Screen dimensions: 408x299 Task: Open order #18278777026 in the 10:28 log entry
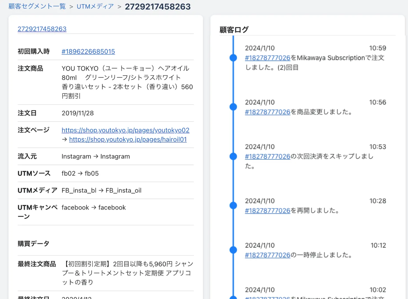tap(267, 211)
